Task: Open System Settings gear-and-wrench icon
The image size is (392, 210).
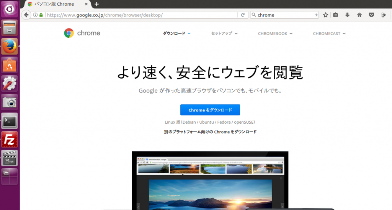Action: click(9, 84)
